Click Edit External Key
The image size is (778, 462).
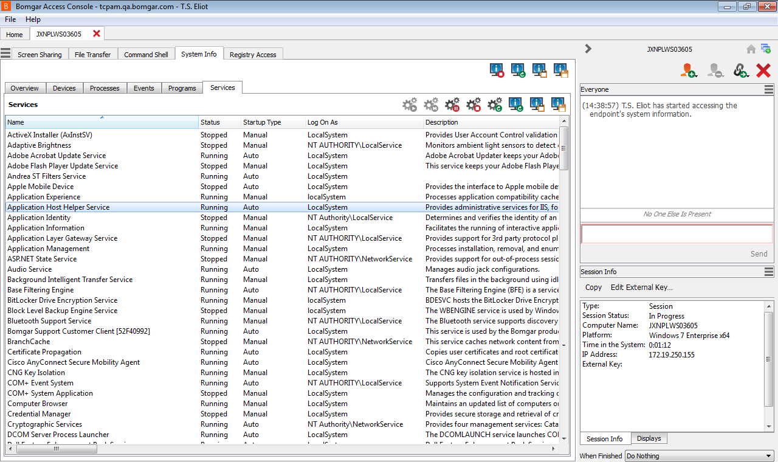point(642,287)
